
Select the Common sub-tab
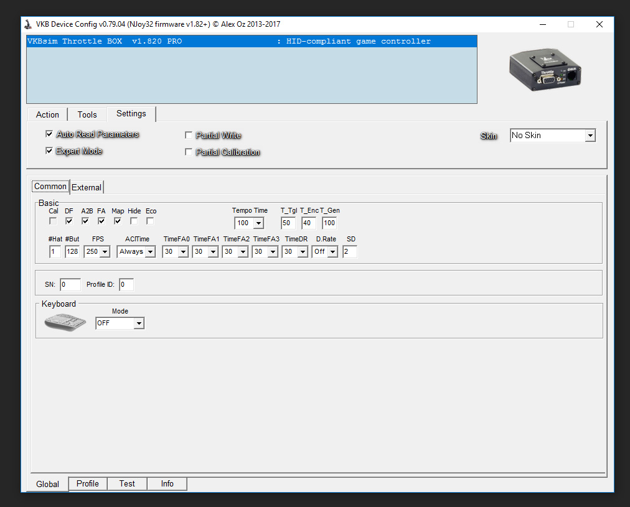(x=50, y=187)
